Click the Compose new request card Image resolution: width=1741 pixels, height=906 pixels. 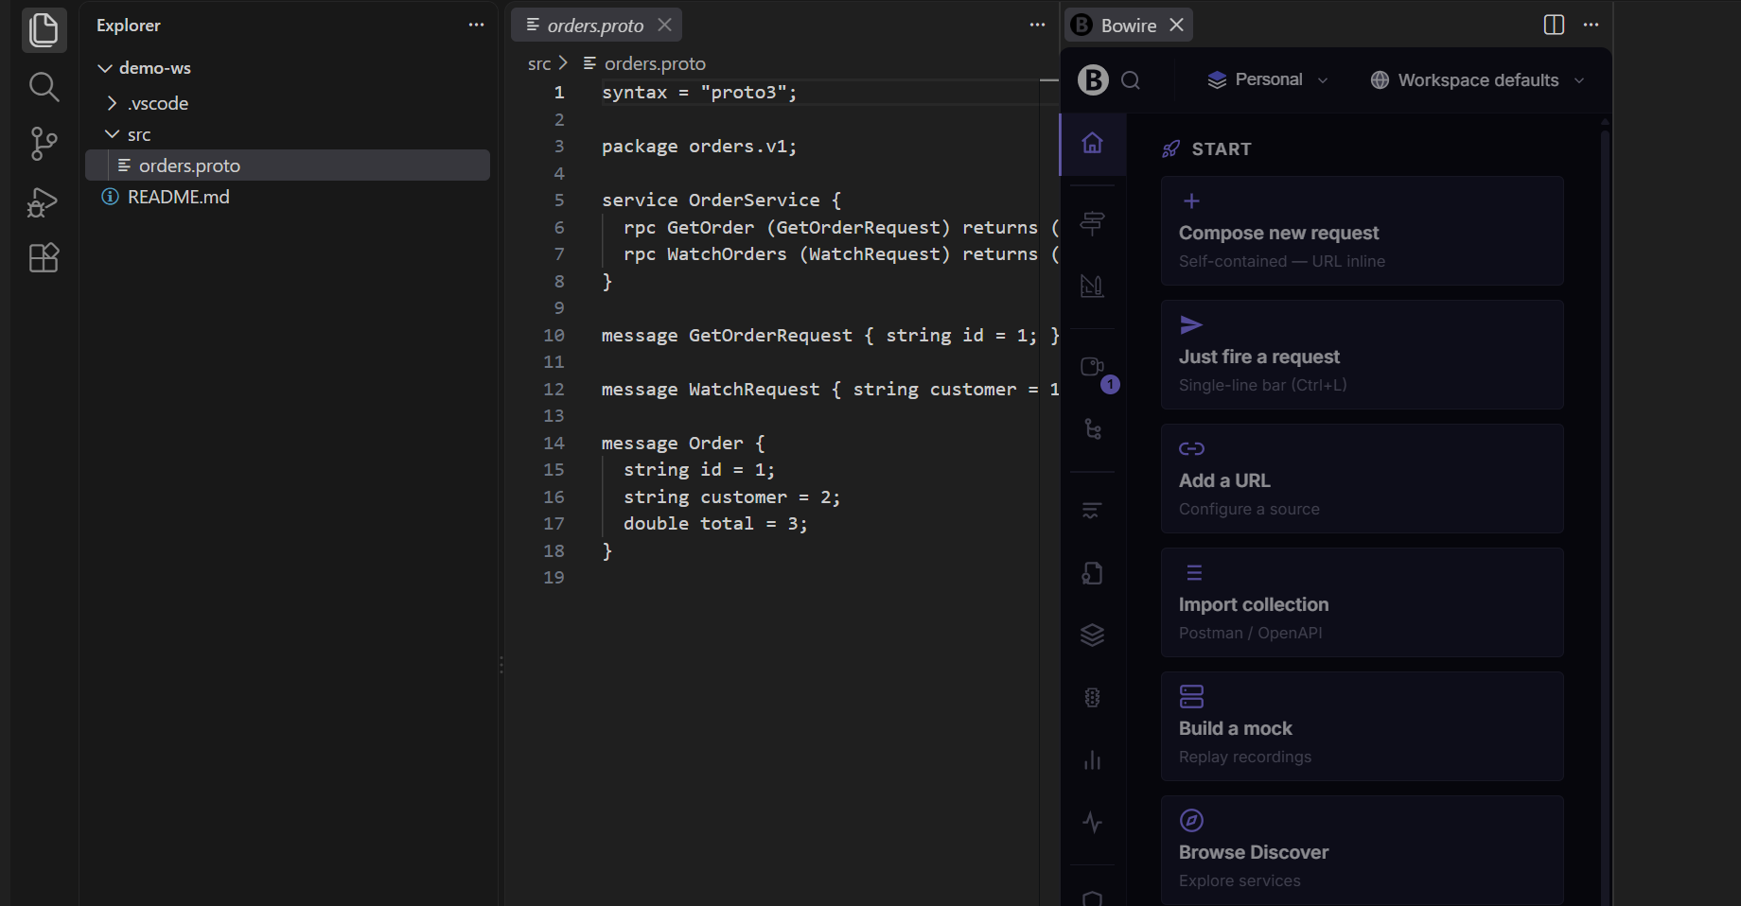click(x=1362, y=231)
